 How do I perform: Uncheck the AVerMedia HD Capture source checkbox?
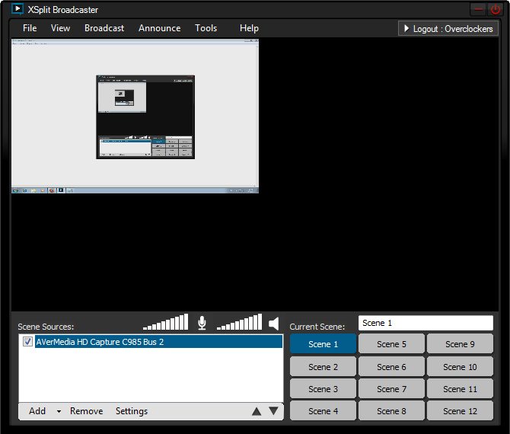point(27,342)
